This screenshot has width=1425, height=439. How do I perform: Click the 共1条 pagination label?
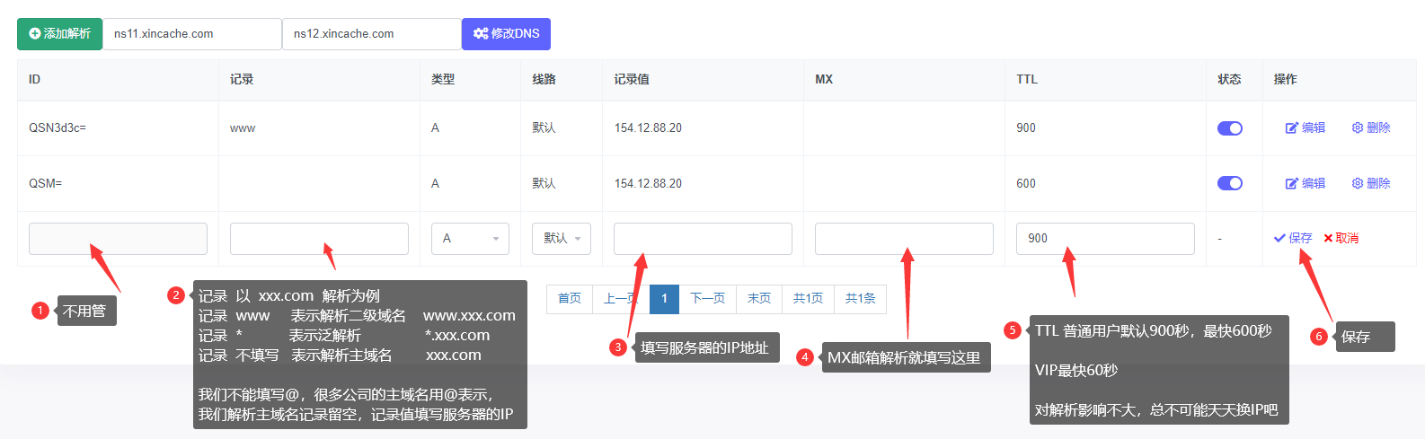pyautogui.click(x=860, y=298)
